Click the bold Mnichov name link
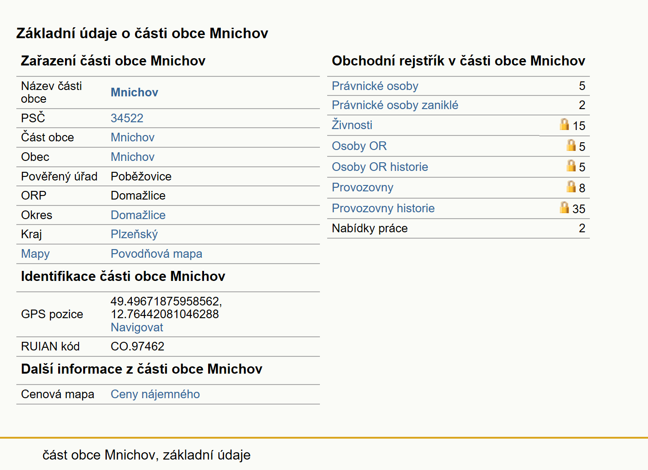This screenshot has width=648, height=470. pos(135,92)
